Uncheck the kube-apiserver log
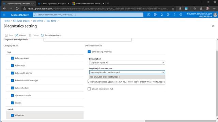 coord(12,58)
